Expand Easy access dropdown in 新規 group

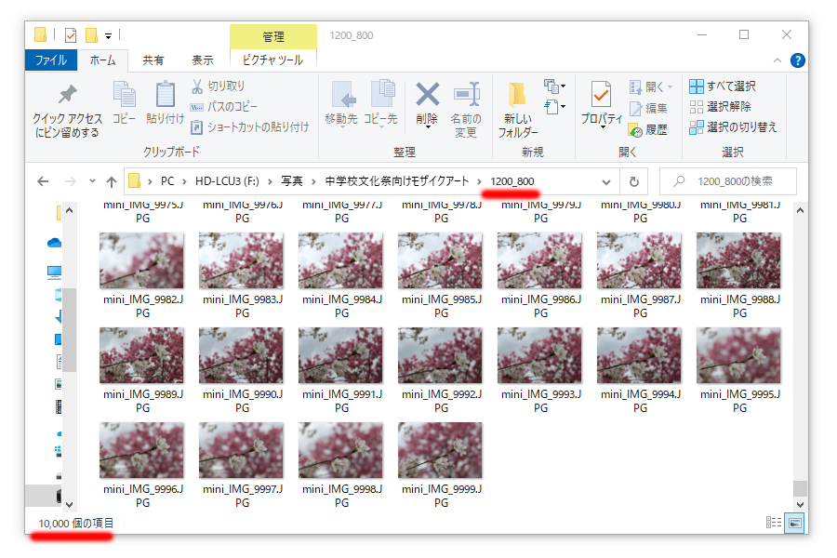(554, 107)
